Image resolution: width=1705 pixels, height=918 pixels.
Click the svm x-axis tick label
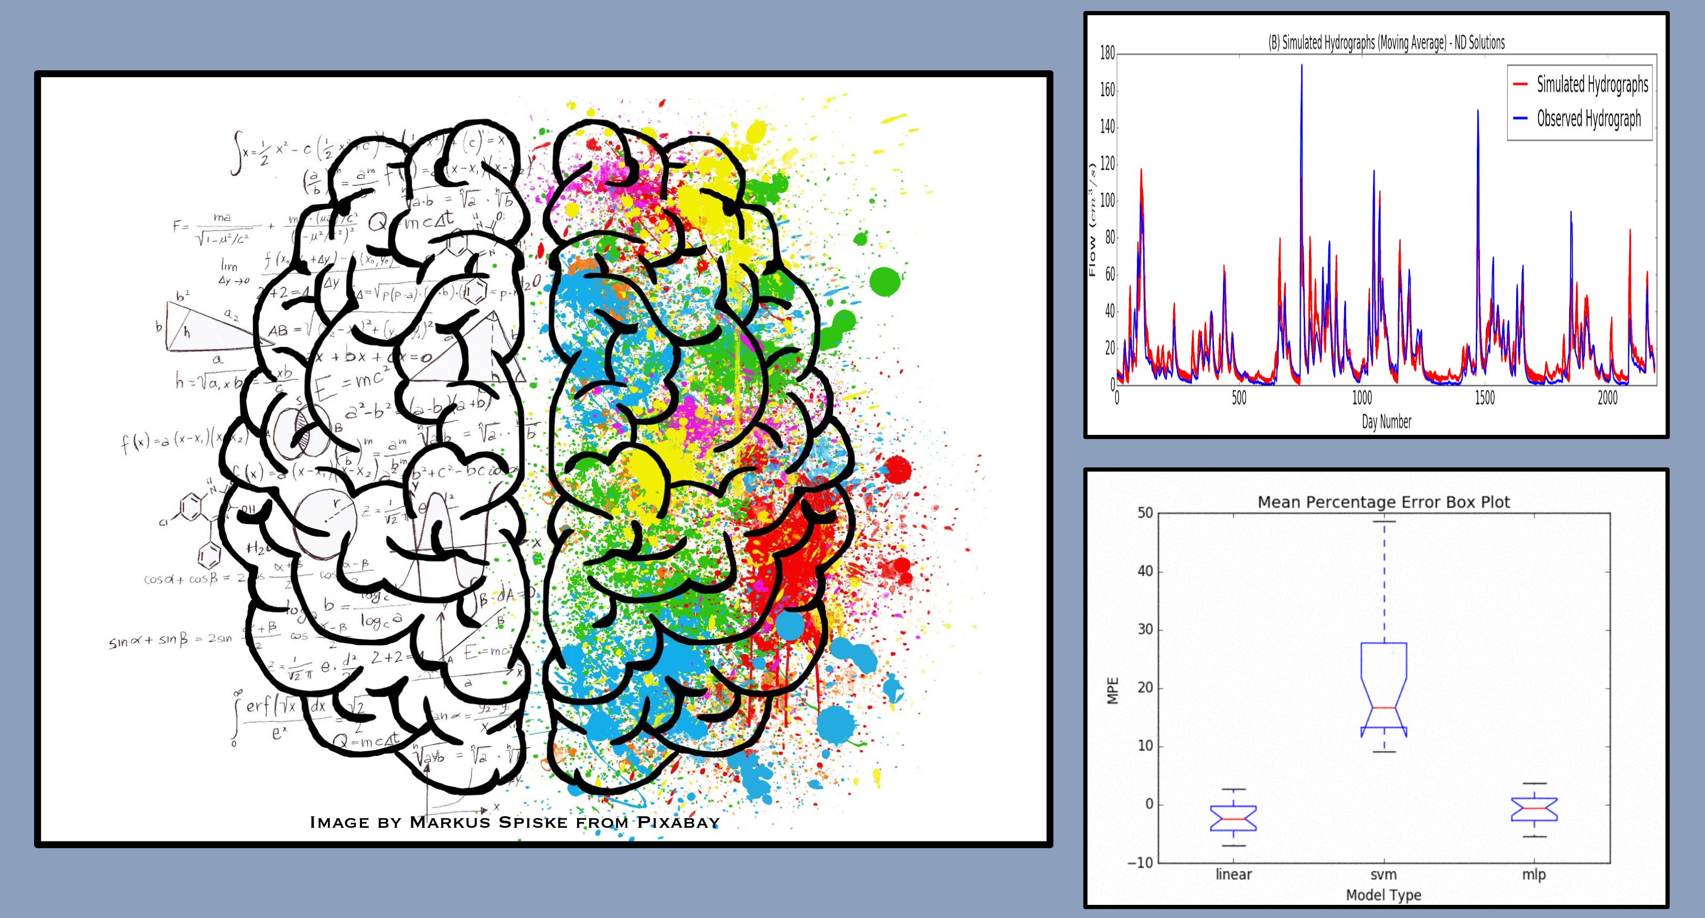[1383, 874]
